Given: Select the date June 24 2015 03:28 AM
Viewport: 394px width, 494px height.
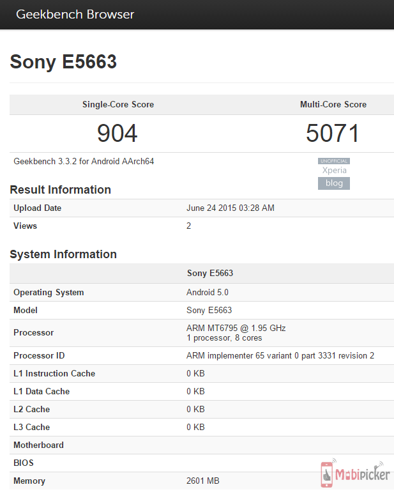Looking at the screenshot, I should coord(231,208).
